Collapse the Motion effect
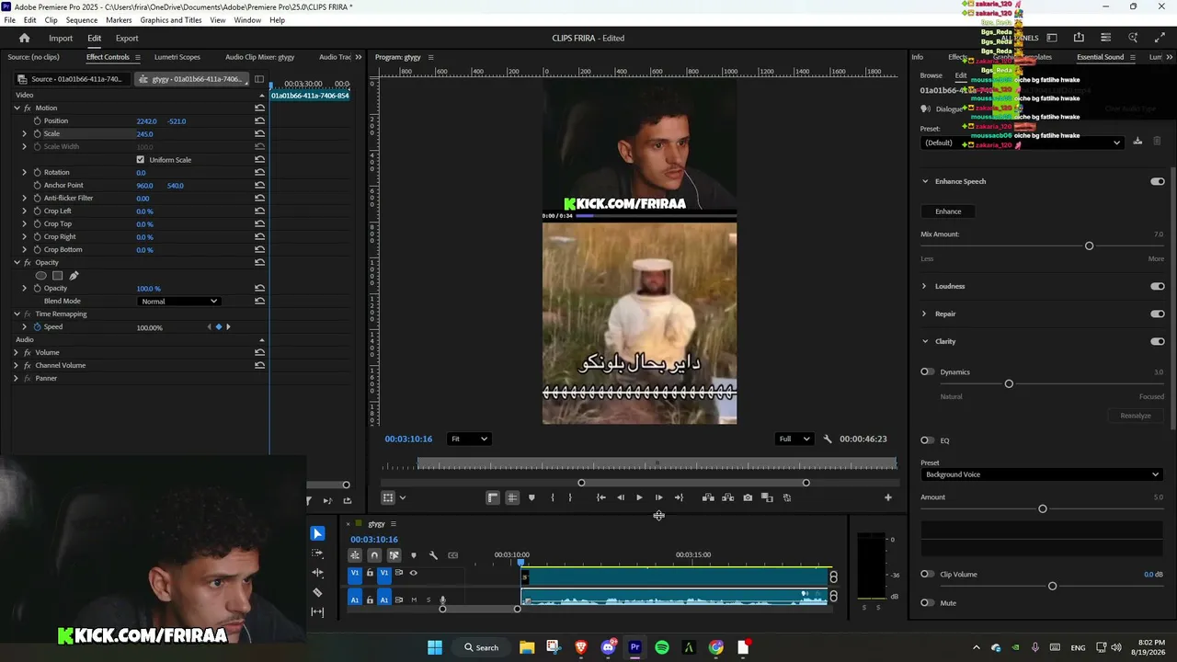 coord(17,108)
